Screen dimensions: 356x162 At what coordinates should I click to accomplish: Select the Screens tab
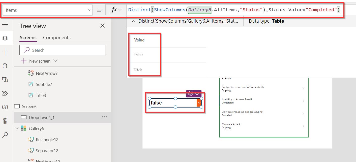click(28, 37)
